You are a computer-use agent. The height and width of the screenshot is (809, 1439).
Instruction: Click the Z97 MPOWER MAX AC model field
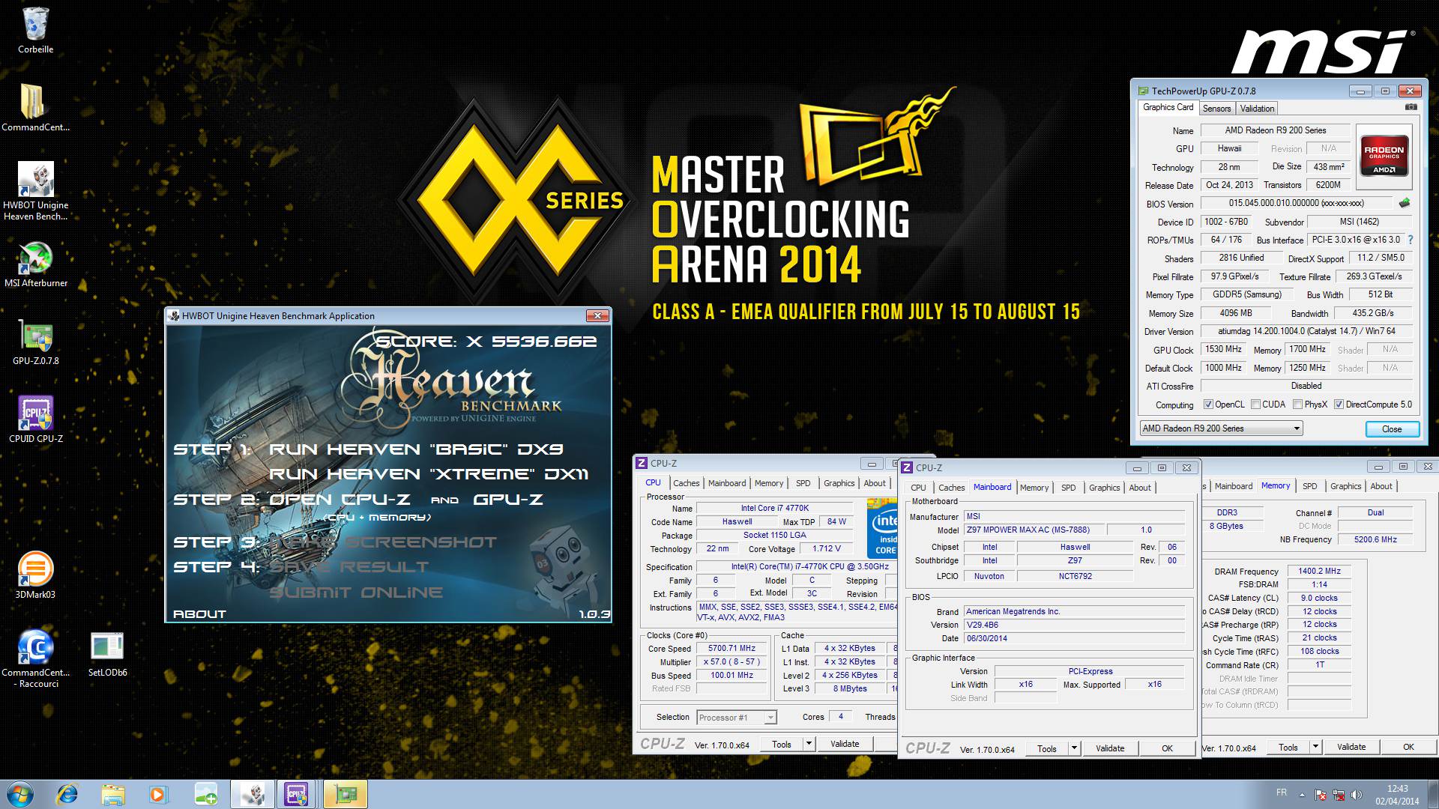[1034, 530]
